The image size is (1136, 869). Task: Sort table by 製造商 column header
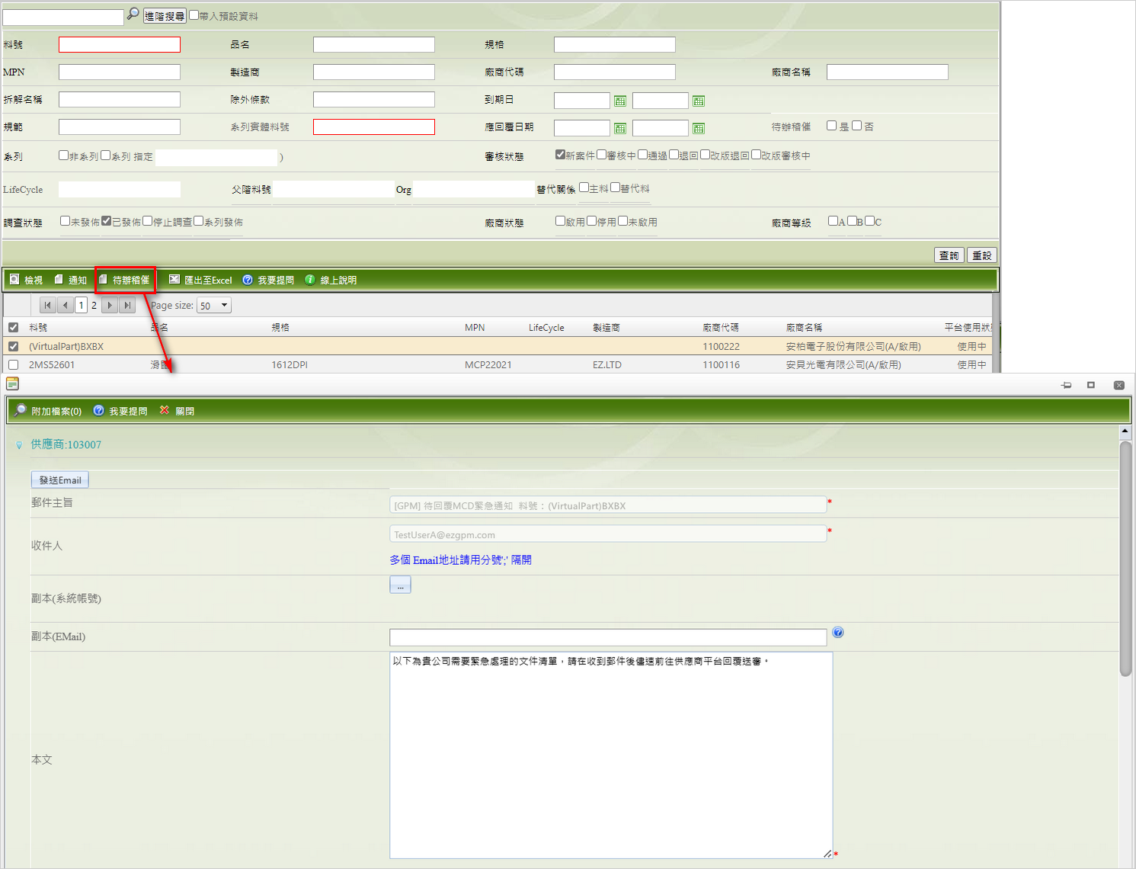pyautogui.click(x=606, y=328)
